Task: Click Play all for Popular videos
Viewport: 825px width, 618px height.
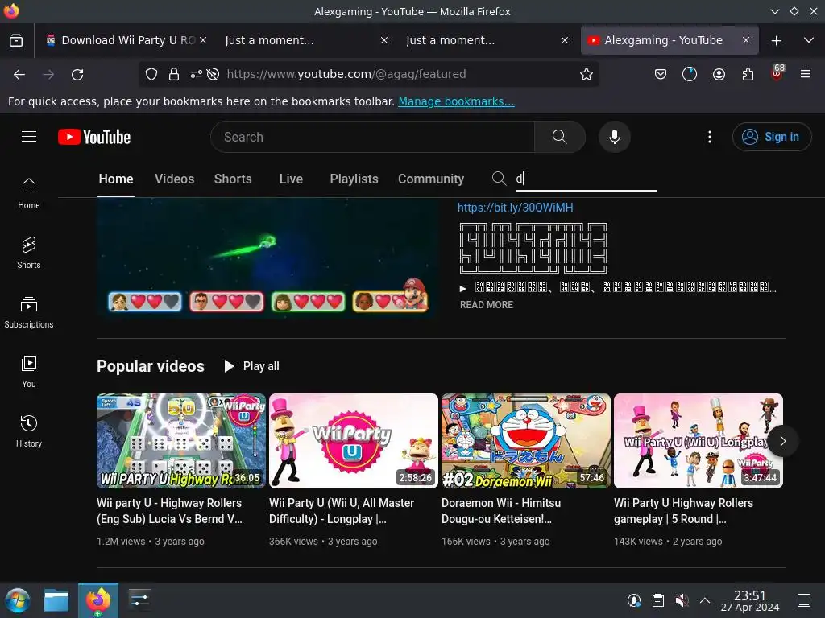Action: click(251, 366)
